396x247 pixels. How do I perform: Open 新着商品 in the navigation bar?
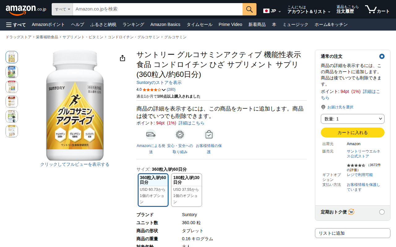click(x=257, y=24)
